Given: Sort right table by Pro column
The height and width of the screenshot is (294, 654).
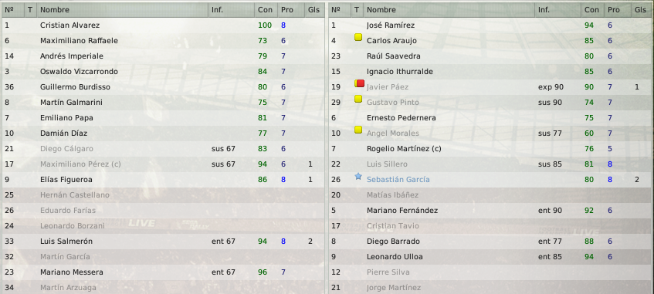Looking at the screenshot, I should click(614, 9).
